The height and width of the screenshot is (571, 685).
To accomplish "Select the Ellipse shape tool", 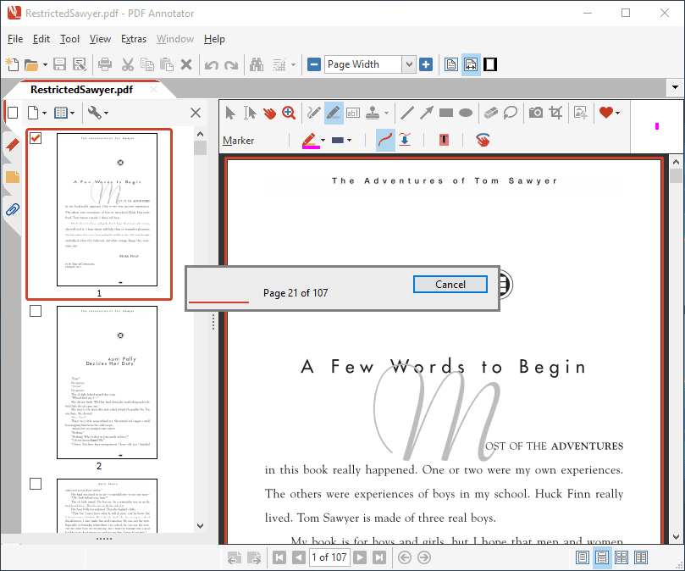I will tap(466, 114).
